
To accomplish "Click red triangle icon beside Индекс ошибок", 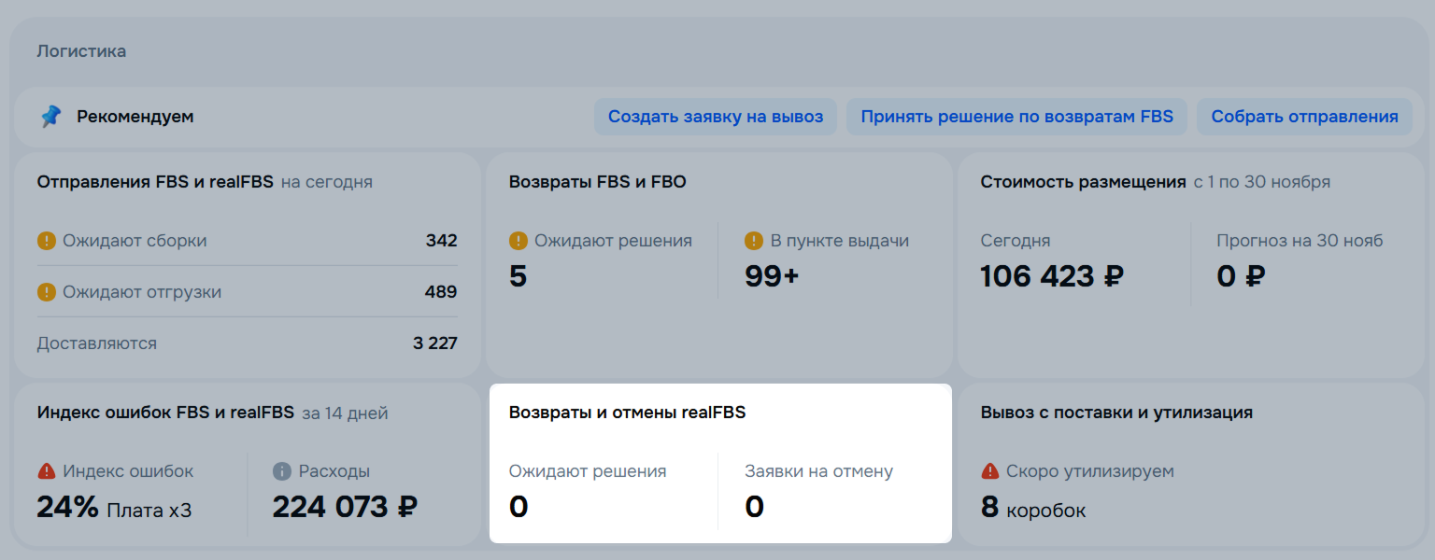I will [47, 471].
